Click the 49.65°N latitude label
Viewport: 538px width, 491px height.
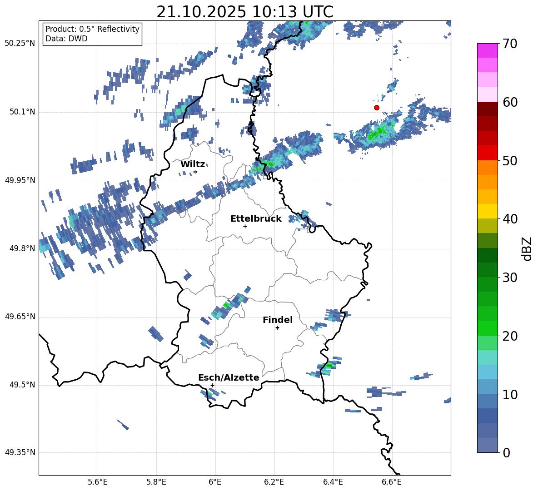(x=20, y=317)
